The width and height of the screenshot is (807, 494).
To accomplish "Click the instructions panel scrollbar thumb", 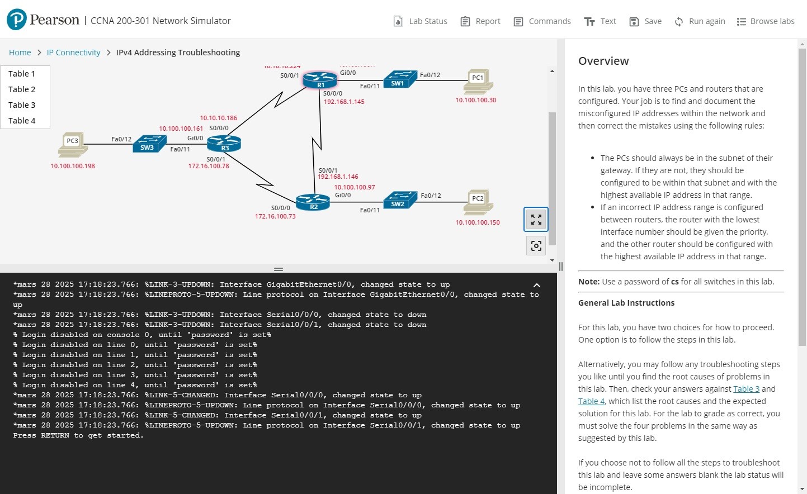I will [802, 197].
